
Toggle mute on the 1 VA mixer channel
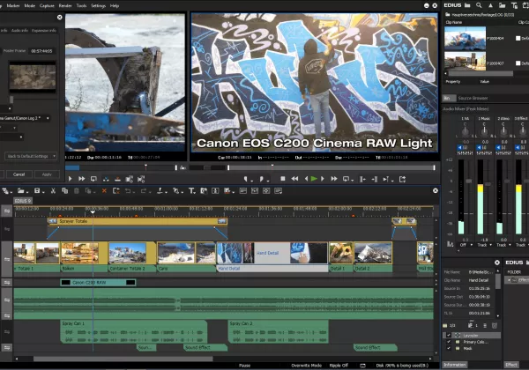[459, 148]
